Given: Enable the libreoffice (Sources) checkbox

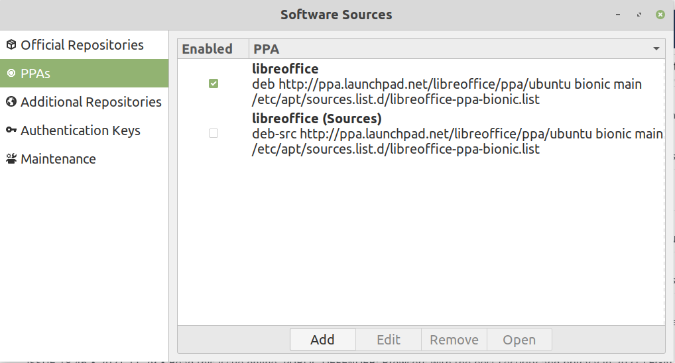Looking at the screenshot, I should point(214,133).
